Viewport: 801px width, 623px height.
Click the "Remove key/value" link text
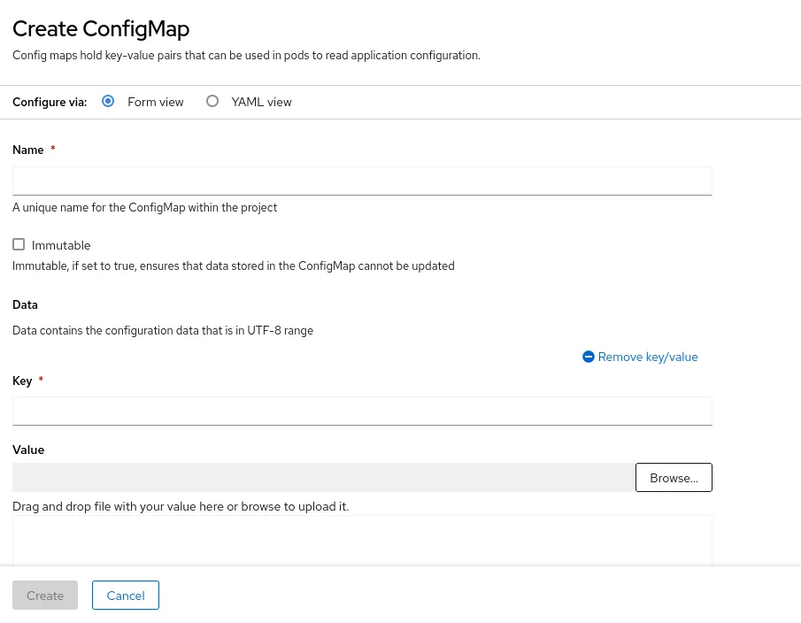648,357
